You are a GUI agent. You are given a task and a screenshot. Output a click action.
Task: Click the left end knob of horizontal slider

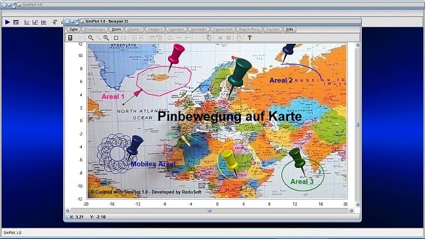point(68,210)
